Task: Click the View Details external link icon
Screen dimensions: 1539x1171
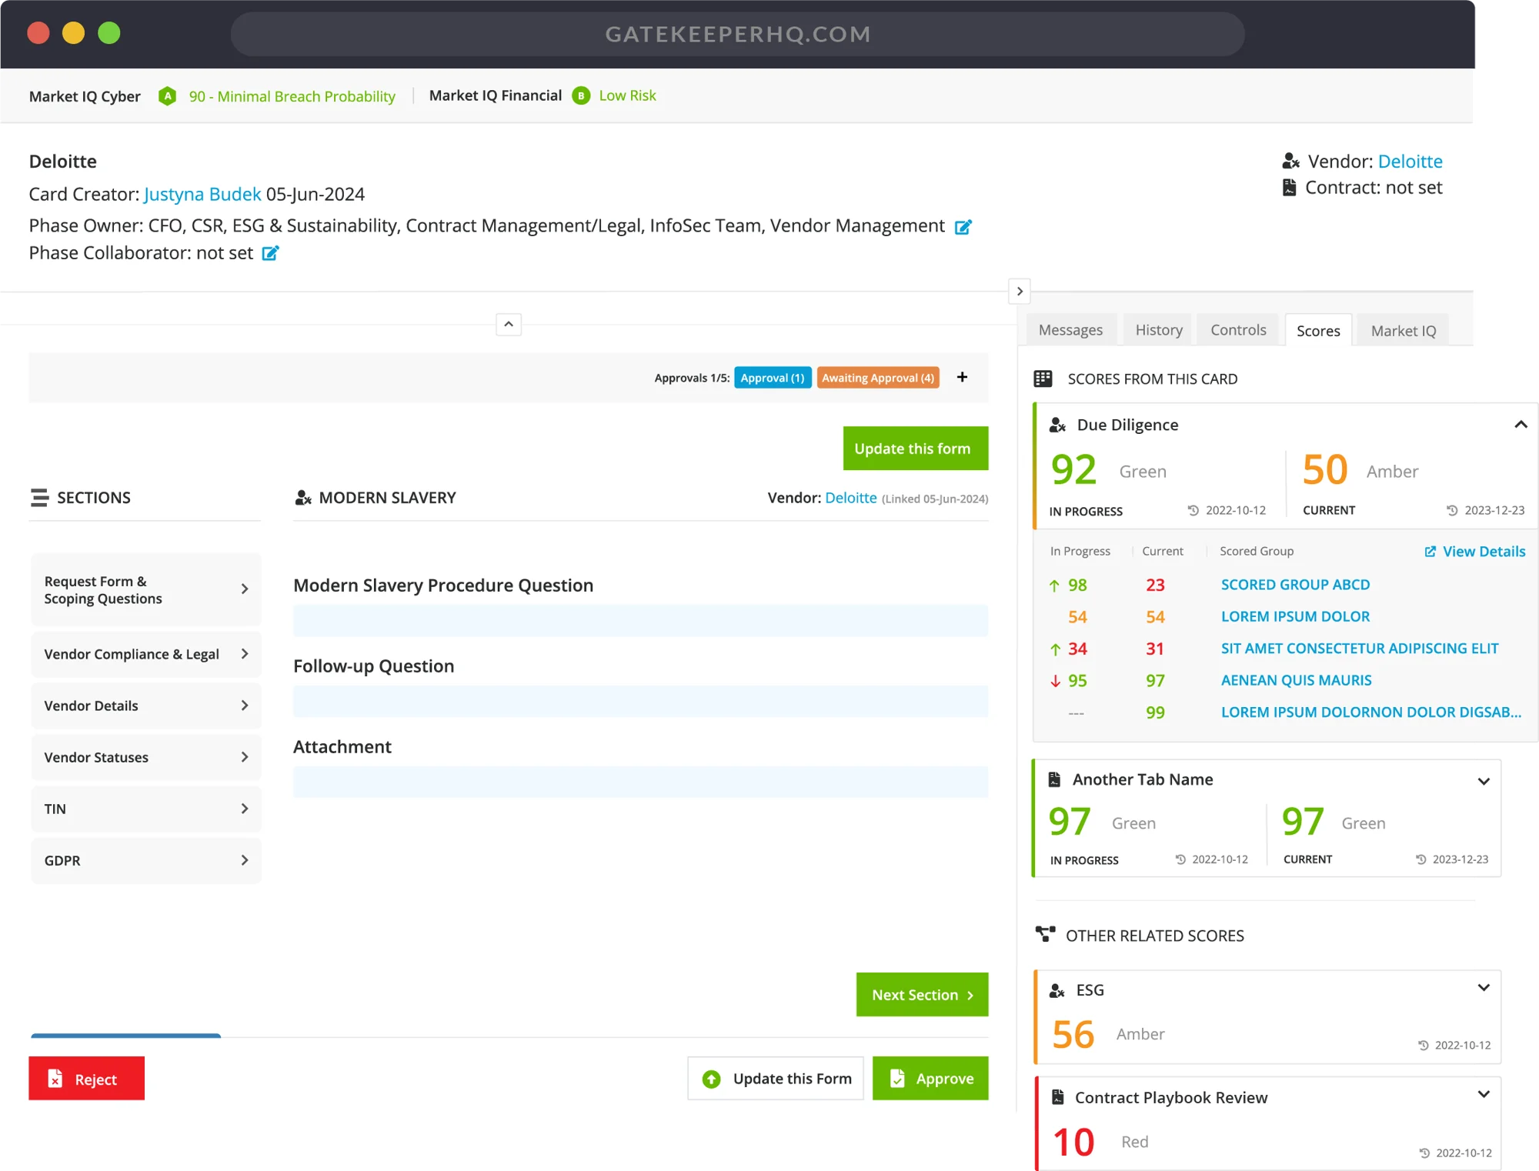Action: (x=1430, y=552)
